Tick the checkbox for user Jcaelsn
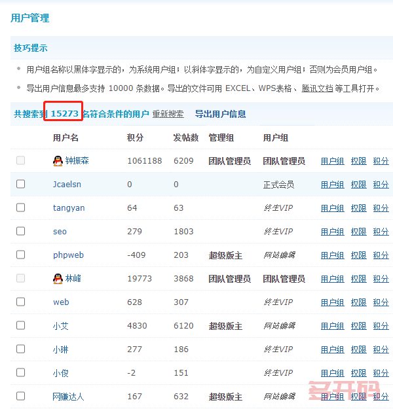The image size is (393, 413). point(21,185)
